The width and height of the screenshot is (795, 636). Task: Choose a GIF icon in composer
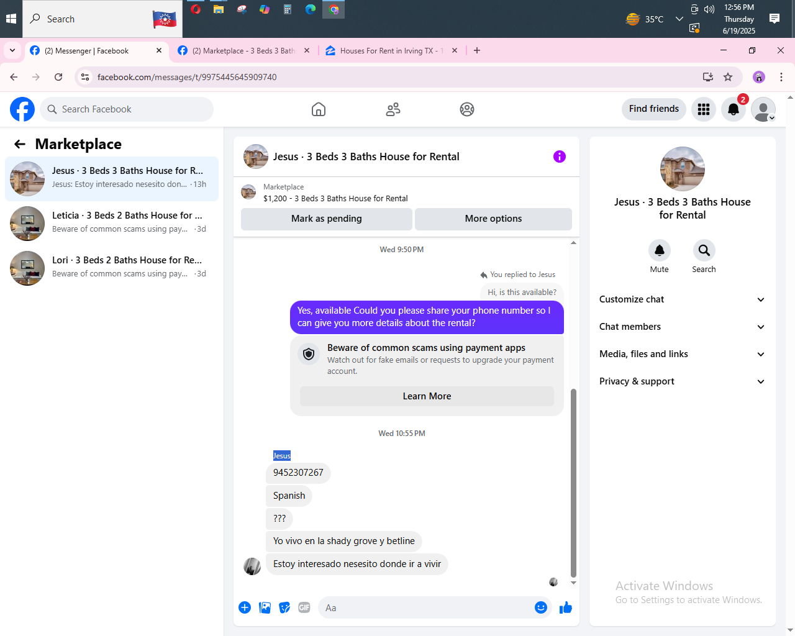(x=304, y=607)
